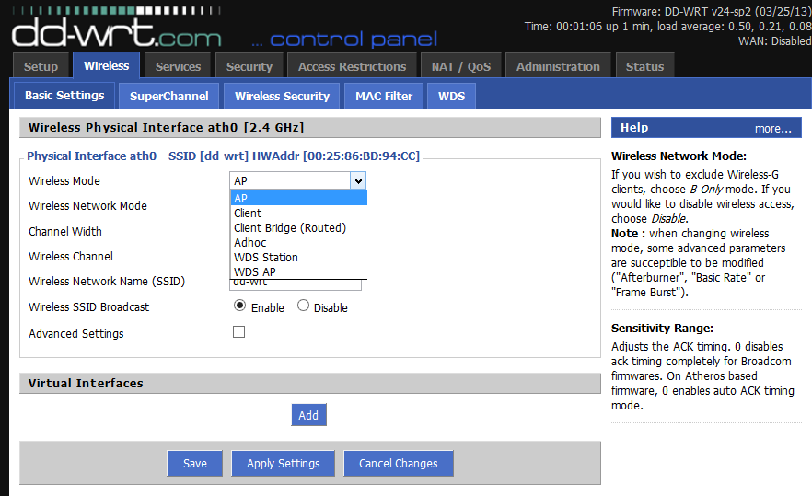The image size is (812, 496).
Task: Click Cancel Changes button
Action: point(399,464)
